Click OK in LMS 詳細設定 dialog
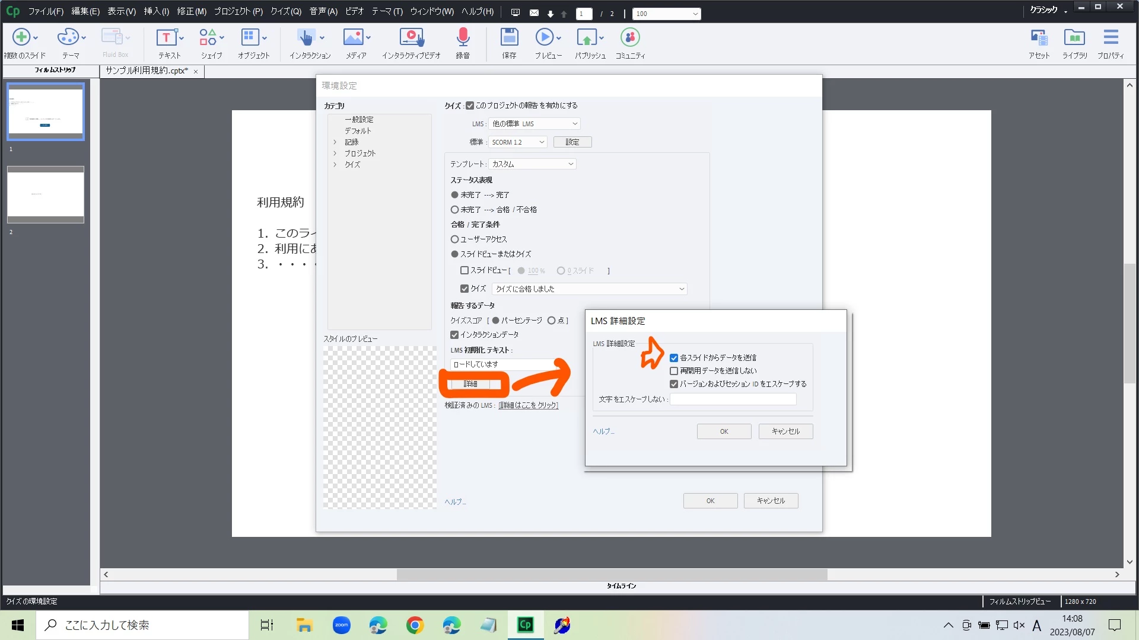The height and width of the screenshot is (640, 1139). [x=724, y=431]
